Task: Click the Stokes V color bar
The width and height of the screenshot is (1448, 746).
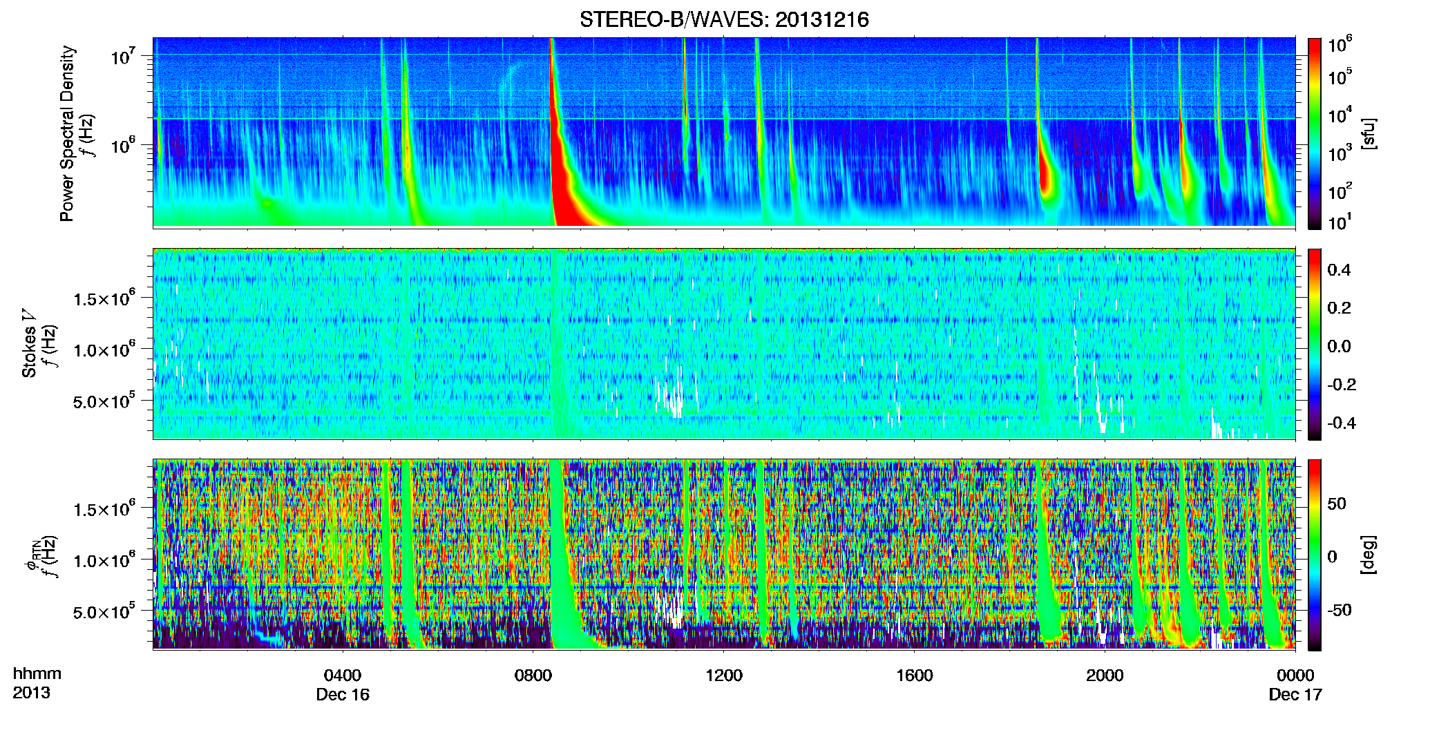Action: [x=1314, y=344]
